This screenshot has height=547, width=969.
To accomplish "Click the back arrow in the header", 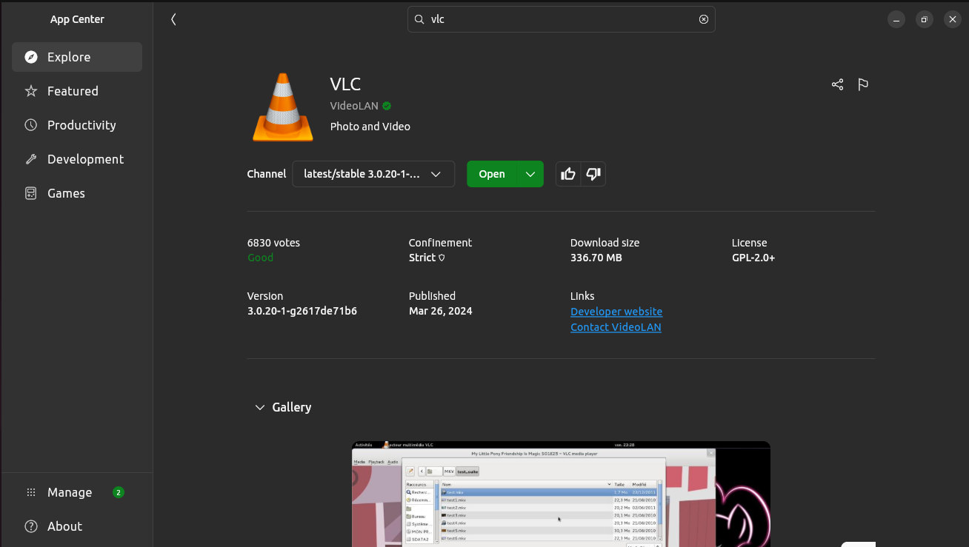I will pos(173,19).
